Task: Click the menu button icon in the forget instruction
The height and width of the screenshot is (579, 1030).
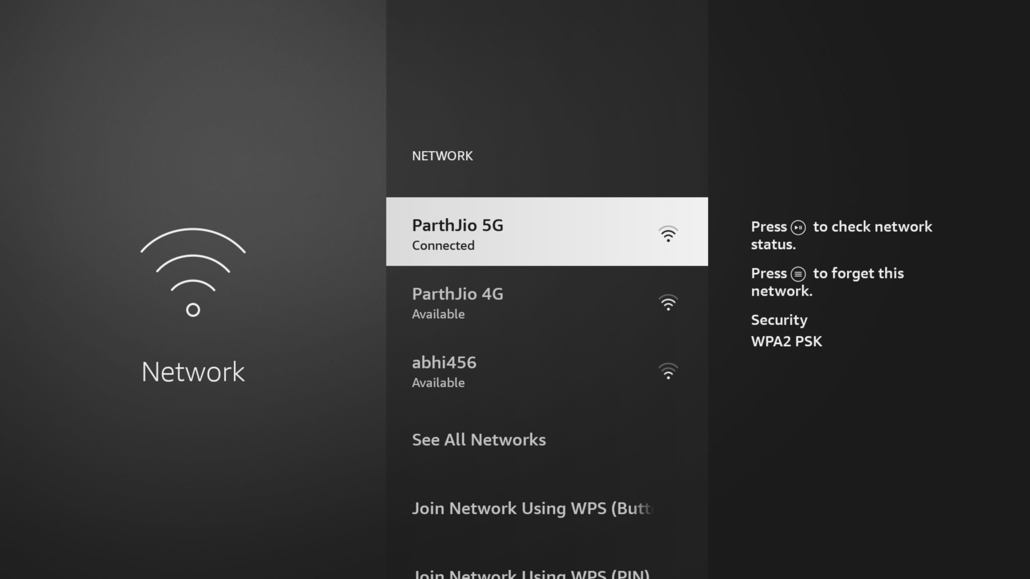Action: [x=798, y=273]
